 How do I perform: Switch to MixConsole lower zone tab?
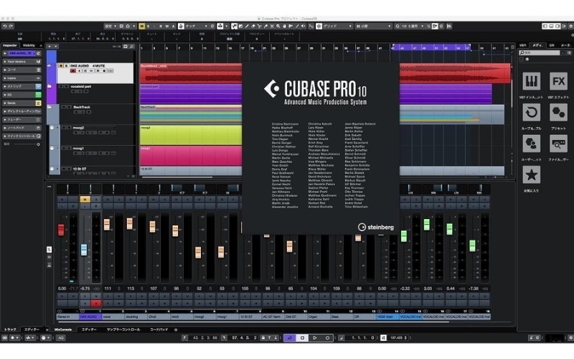[63, 330]
